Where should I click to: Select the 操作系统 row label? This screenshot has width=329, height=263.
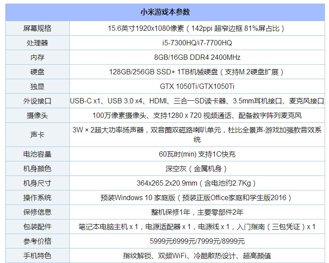(37, 197)
